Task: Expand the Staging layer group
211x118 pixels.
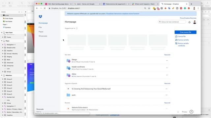Action: tap(3, 57)
